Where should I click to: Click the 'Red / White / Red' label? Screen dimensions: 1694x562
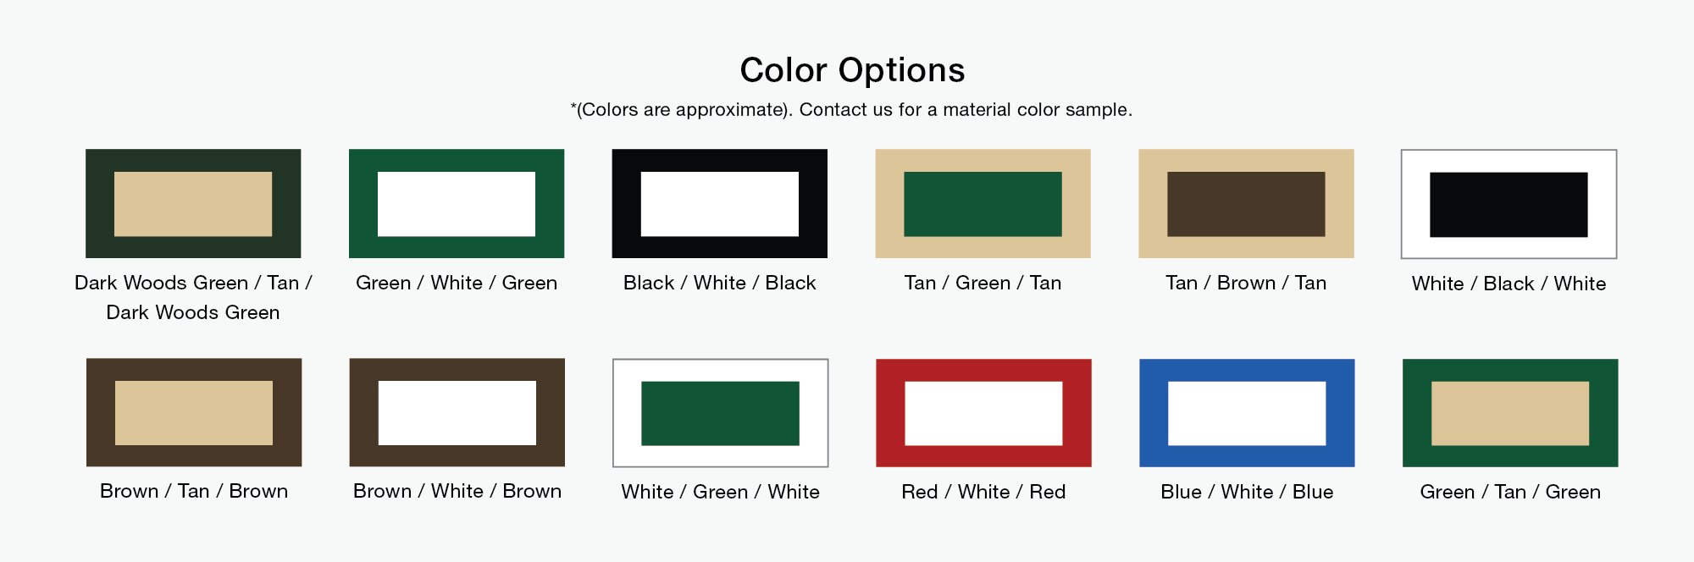pyautogui.click(x=983, y=492)
